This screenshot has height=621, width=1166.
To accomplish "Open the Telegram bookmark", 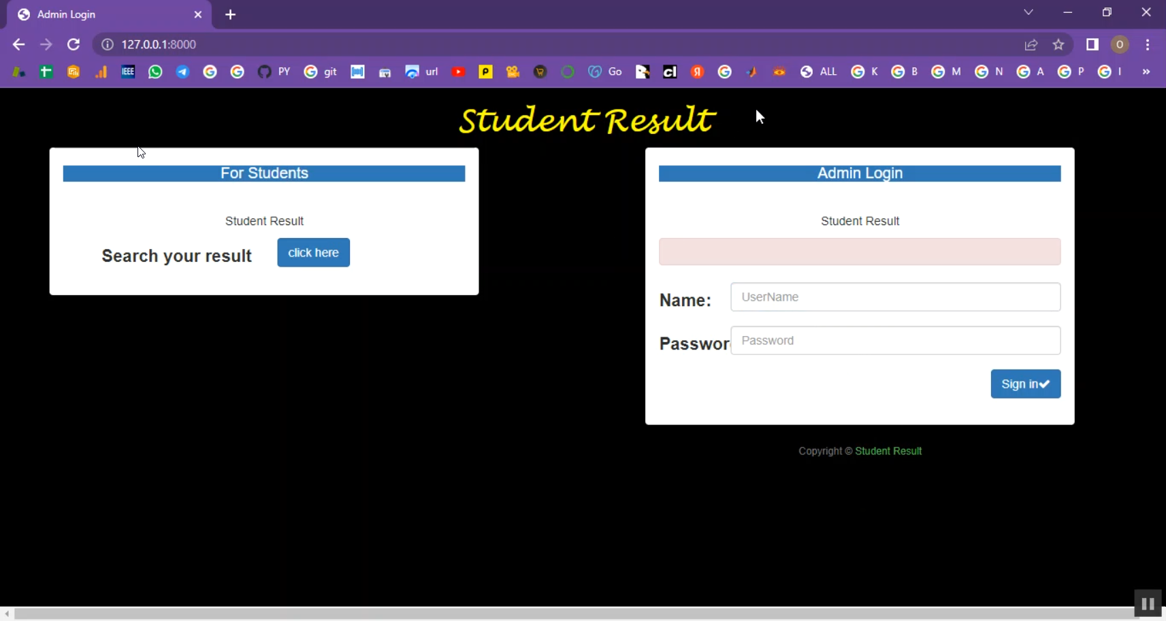I will pos(182,72).
